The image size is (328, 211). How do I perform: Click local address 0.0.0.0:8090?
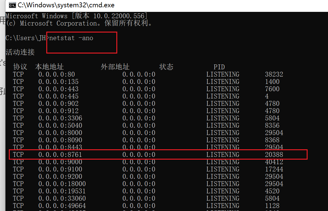[61, 140]
